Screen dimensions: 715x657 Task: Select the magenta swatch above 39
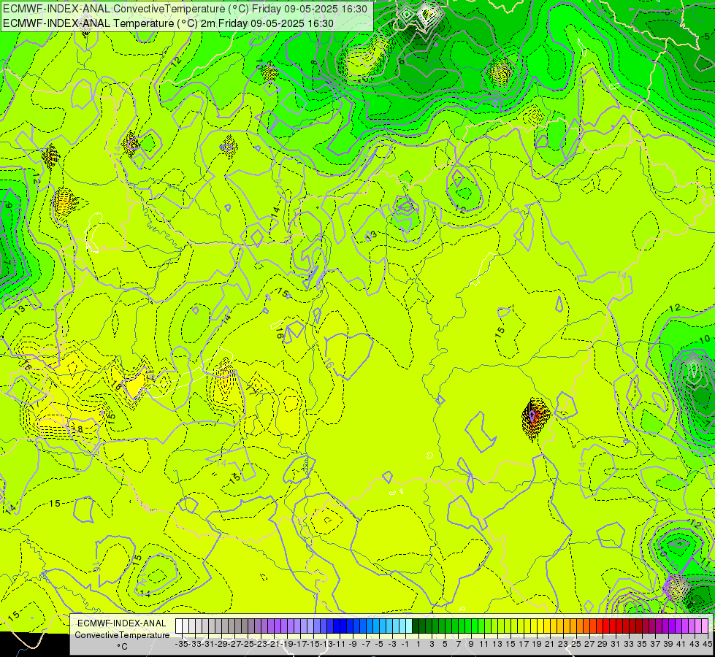point(665,626)
